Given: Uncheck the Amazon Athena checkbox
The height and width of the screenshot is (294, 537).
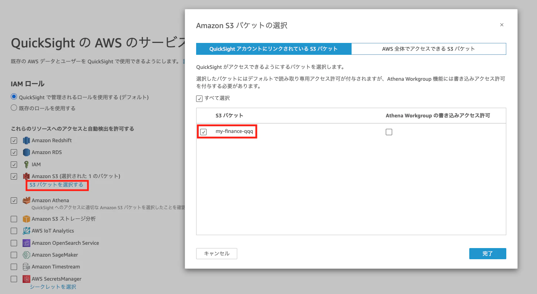Looking at the screenshot, I should coord(14,200).
